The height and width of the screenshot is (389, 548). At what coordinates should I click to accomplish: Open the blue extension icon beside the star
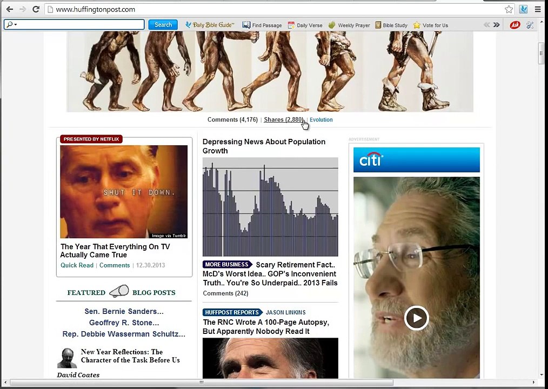click(x=523, y=9)
